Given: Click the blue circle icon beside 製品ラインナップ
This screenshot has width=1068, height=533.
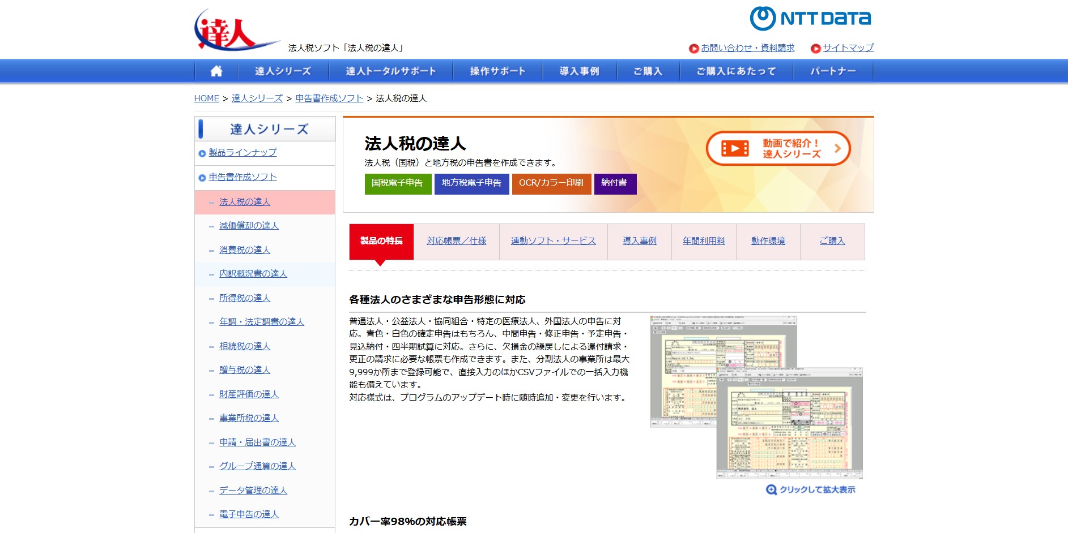Looking at the screenshot, I should click(x=202, y=153).
